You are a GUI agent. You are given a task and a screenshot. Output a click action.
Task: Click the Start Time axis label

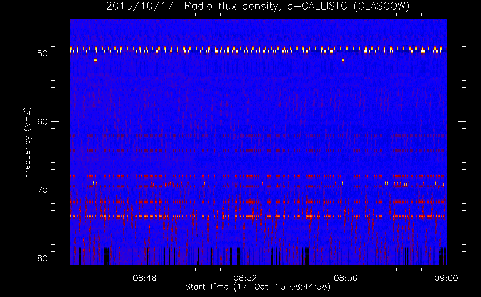tap(258, 287)
